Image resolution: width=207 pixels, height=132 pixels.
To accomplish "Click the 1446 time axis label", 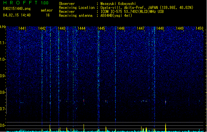I will tap(121, 28).
